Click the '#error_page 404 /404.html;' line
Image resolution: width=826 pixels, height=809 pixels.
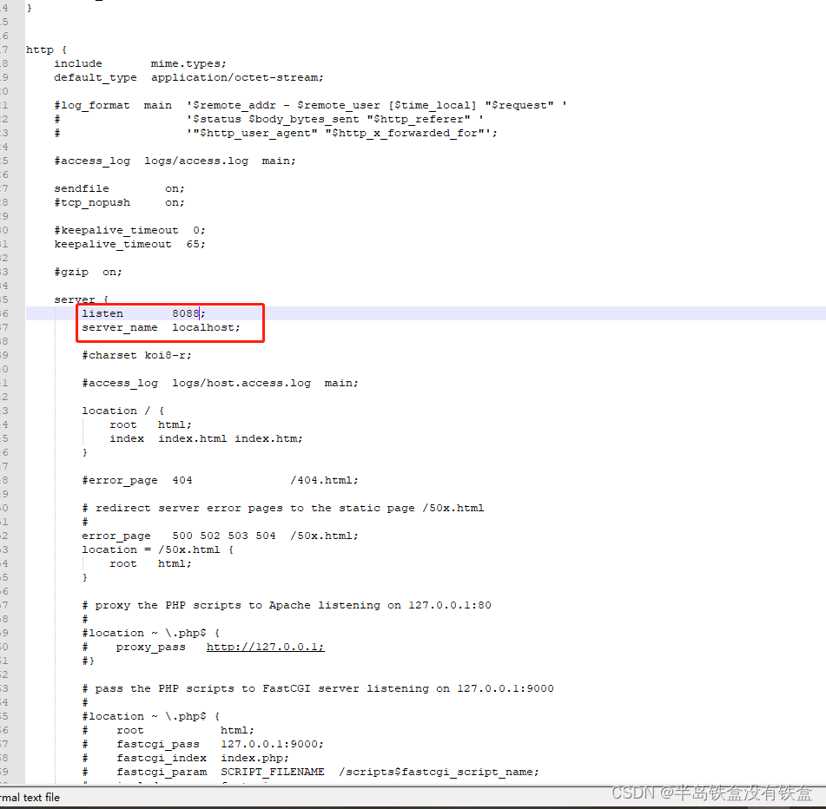(221, 480)
